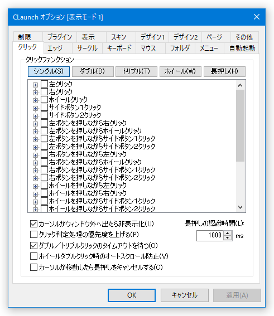Check 右ボタンを押しながらサイドボタン2クリック checkbox
The height and width of the screenshot is (316, 274).
click(45, 178)
